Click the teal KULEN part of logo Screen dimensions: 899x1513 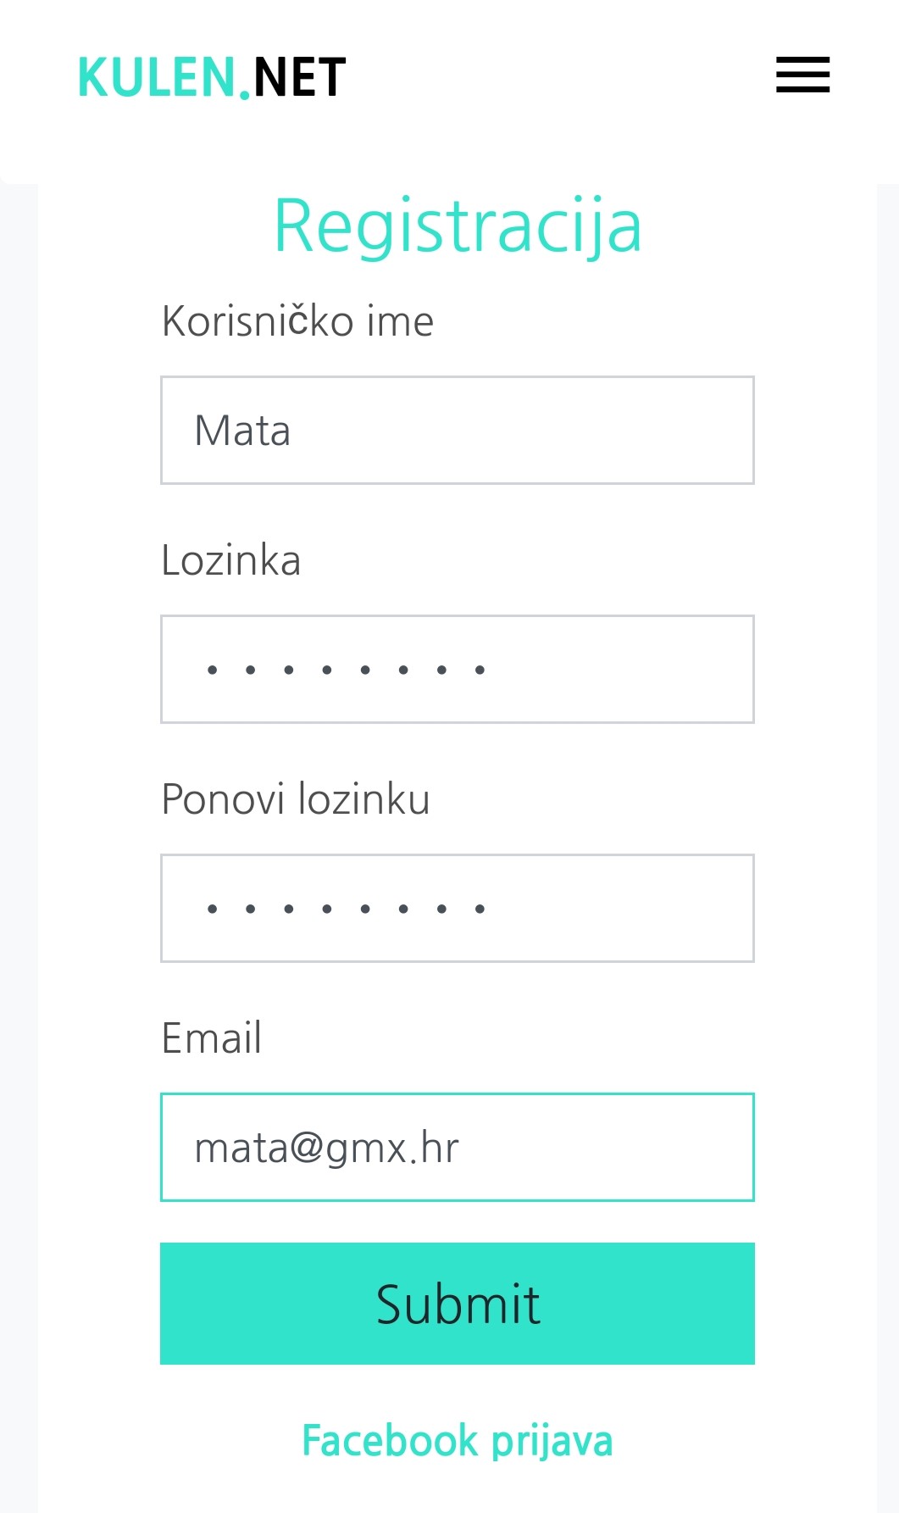[157, 77]
